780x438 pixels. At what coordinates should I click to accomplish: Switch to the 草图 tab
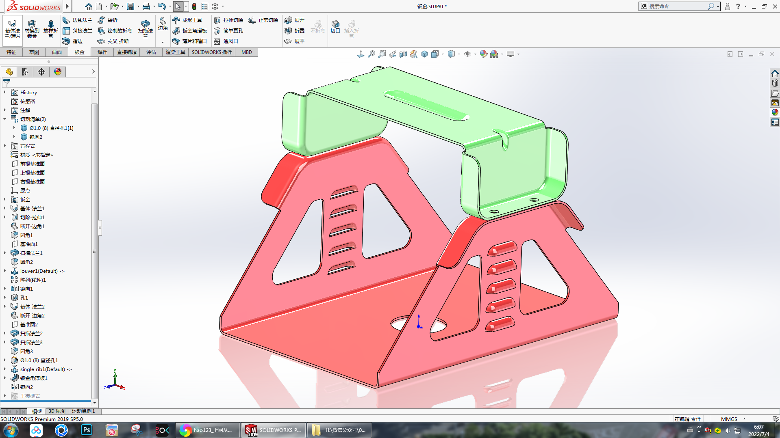[34, 52]
